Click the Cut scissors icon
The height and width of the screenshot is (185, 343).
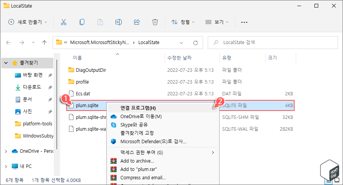(64, 22)
